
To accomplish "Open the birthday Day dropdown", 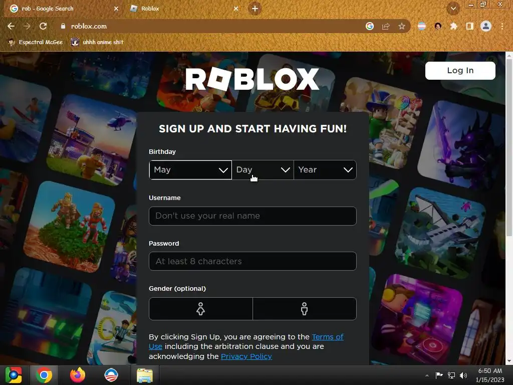I will [263, 169].
